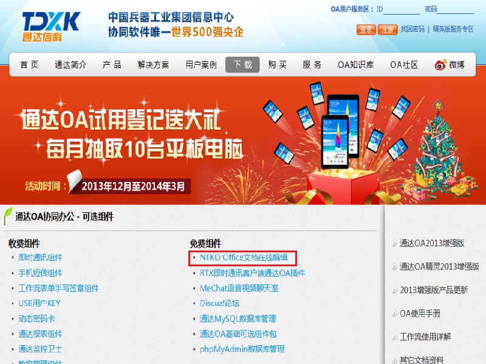This screenshot has width=486, height=364.
Task: Click the orange 登录 button
Action: (x=366, y=30)
